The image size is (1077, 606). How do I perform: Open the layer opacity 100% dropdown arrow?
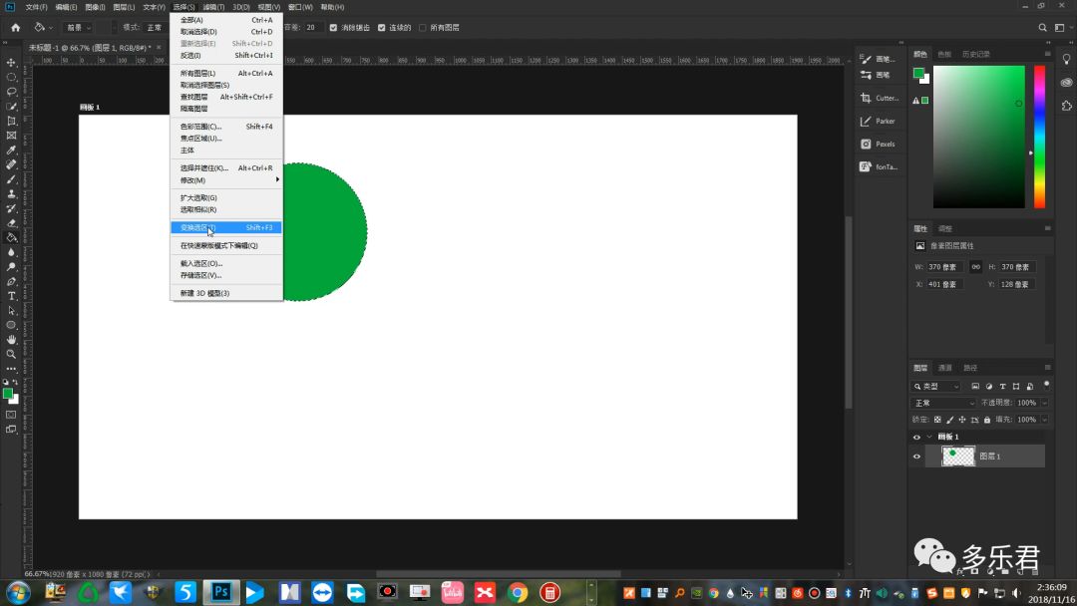tap(1045, 403)
